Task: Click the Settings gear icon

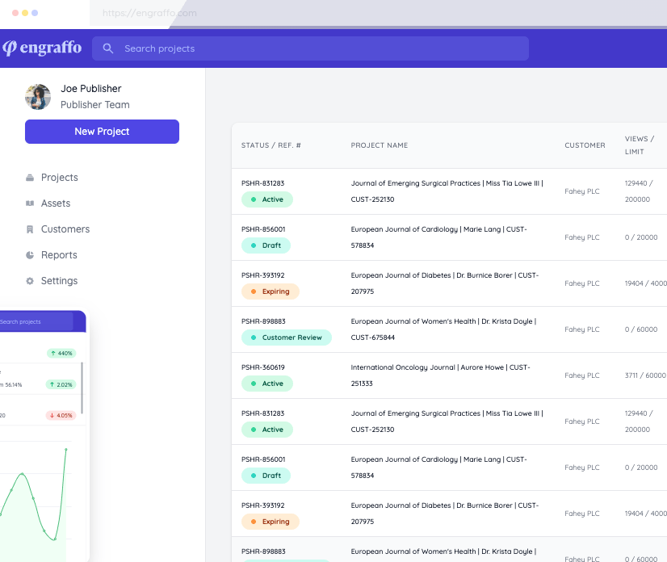Action: [30, 281]
